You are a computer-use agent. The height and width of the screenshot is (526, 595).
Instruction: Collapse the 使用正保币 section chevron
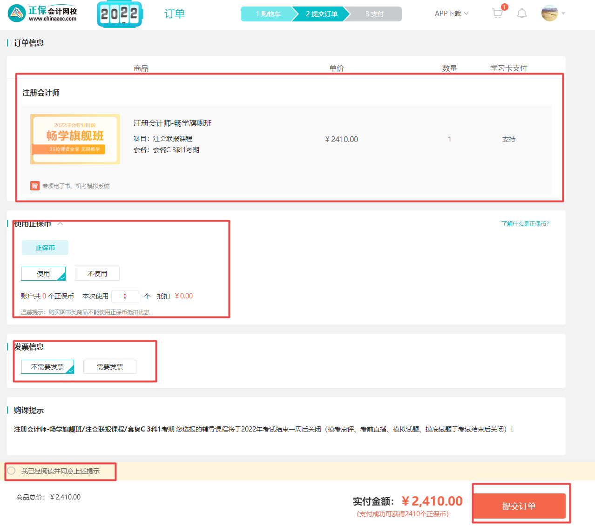click(60, 224)
